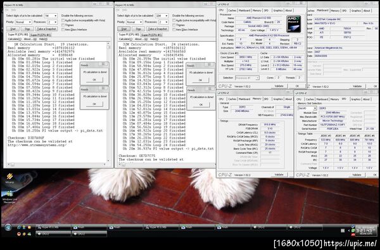Click the AMD Phenom II logo in CPU-Z
Image resolution: width=380 pixels, height=250 pixels.
[x=293, y=24]
